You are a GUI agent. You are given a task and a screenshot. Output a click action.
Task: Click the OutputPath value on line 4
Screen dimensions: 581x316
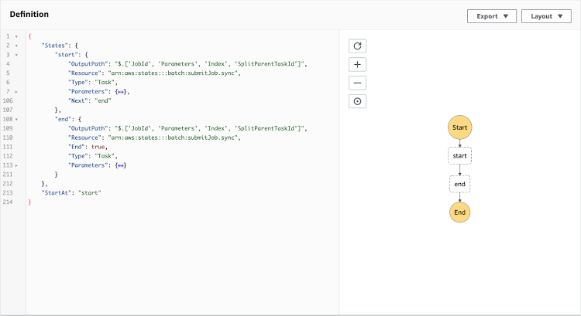[x=211, y=64]
